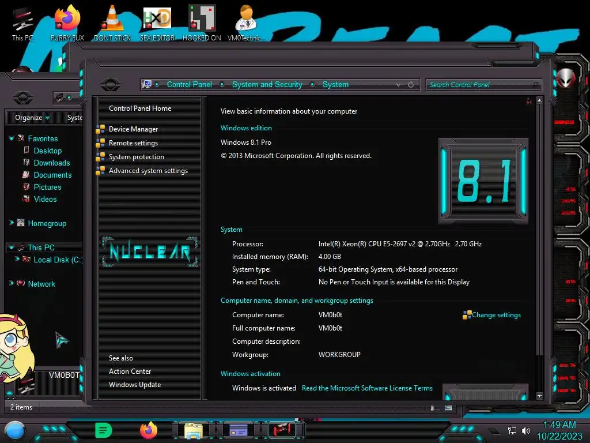Open System protection link
Image resolution: width=590 pixels, height=443 pixels.
[x=136, y=157]
